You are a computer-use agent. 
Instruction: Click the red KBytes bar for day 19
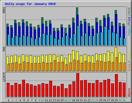[78, 85]
